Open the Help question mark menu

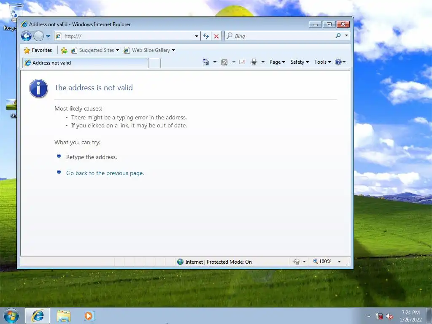click(x=340, y=62)
